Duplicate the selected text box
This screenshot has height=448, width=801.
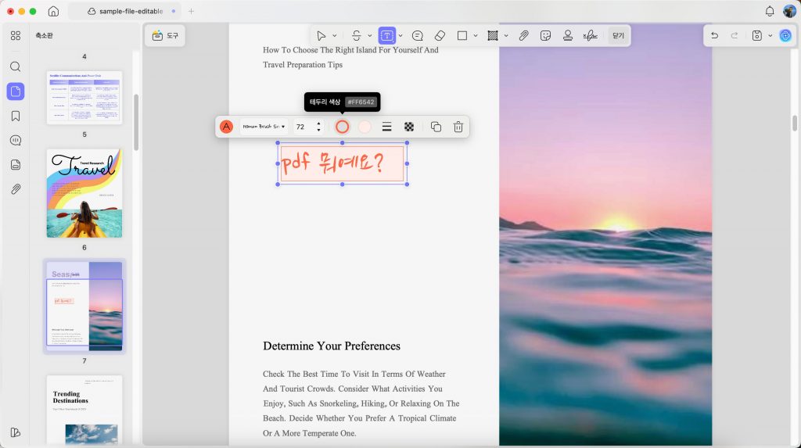[x=436, y=127]
